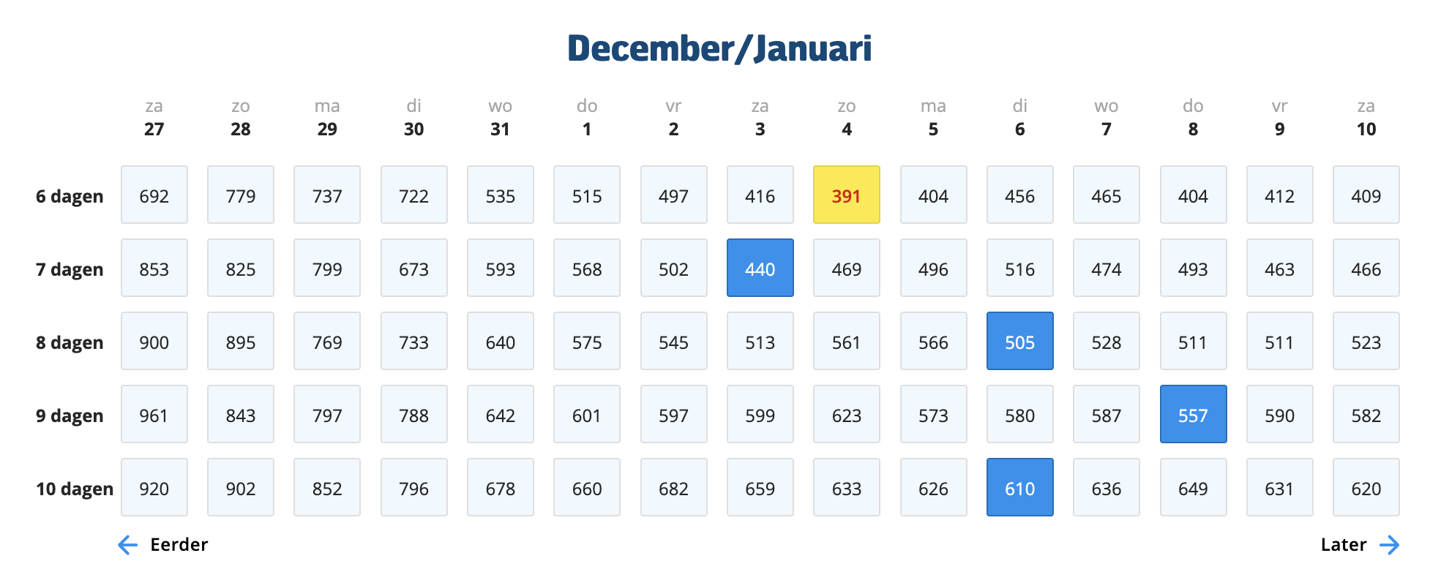Choose the 568 price on do 1

[586, 268]
